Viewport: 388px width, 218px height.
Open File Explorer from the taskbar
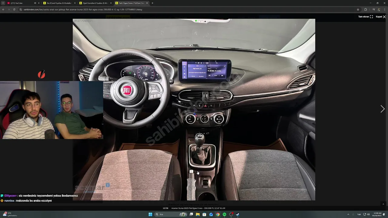click(198, 214)
